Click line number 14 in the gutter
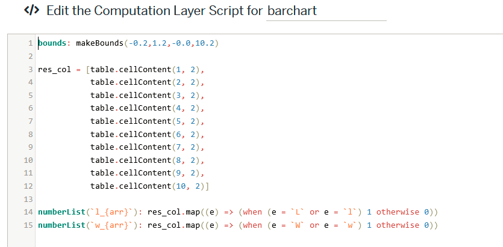The height and width of the screenshot is (247, 503). (28, 212)
